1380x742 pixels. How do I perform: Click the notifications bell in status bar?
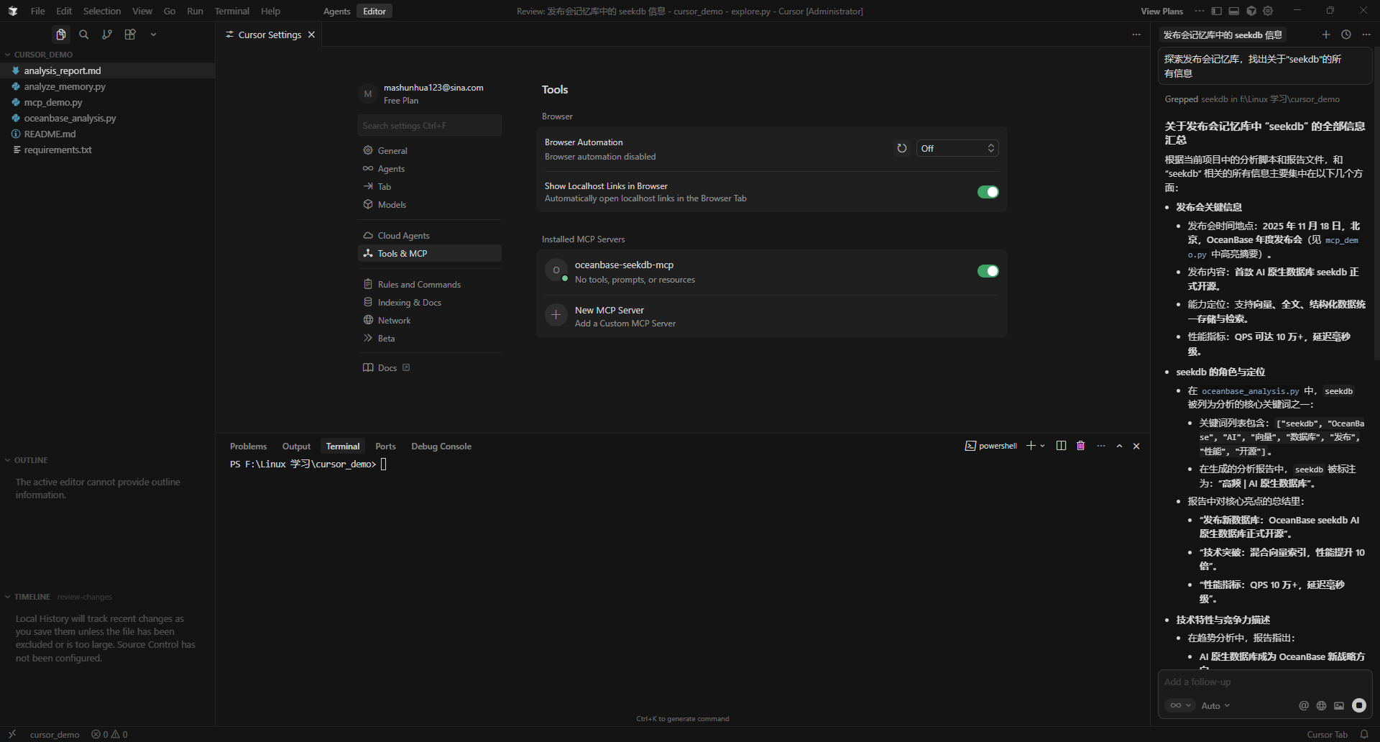[x=1364, y=734]
